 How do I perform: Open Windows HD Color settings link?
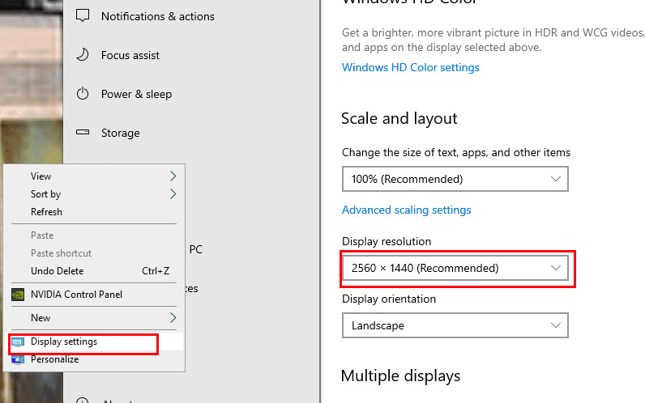[410, 67]
